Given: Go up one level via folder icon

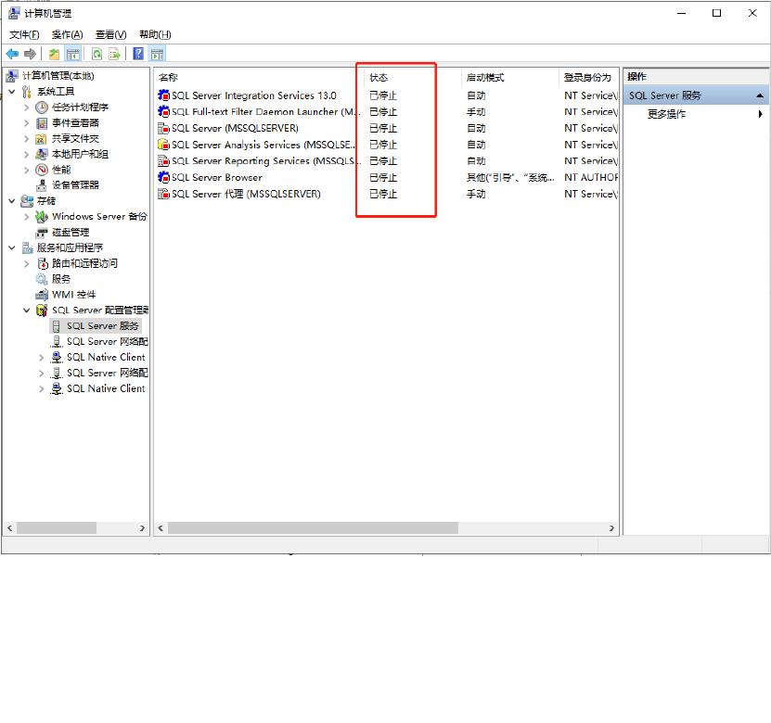Looking at the screenshot, I should (54, 54).
